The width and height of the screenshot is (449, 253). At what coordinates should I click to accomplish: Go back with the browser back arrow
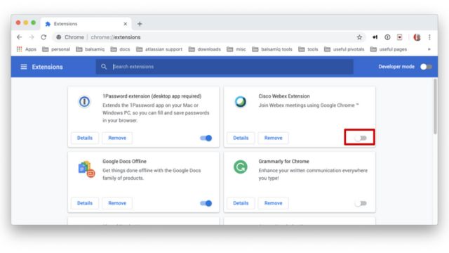[19, 37]
